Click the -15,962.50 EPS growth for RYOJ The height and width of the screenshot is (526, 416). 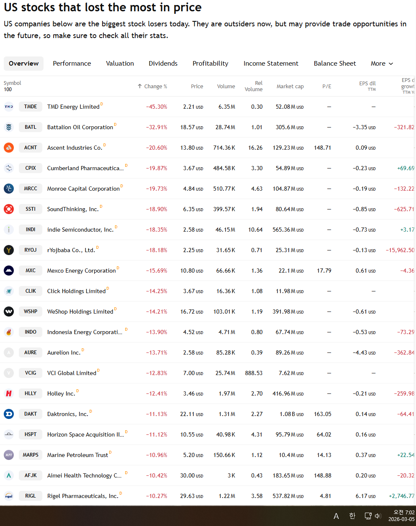point(400,250)
